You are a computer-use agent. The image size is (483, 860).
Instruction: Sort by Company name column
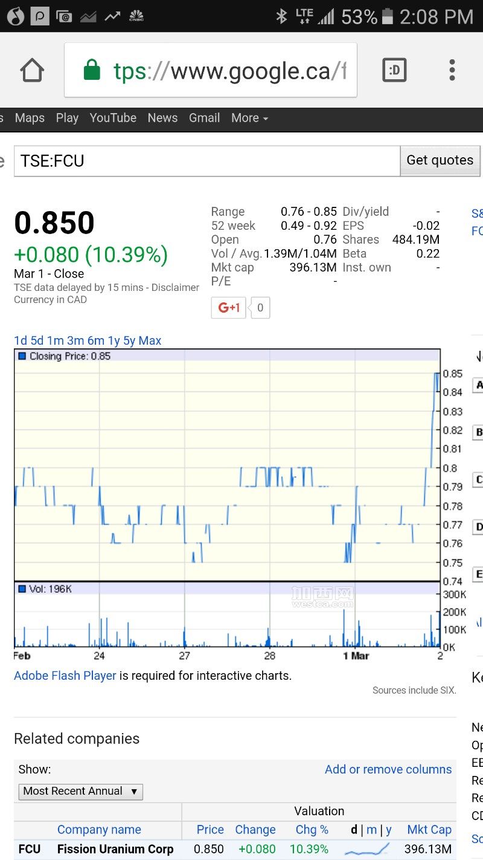[99, 830]
